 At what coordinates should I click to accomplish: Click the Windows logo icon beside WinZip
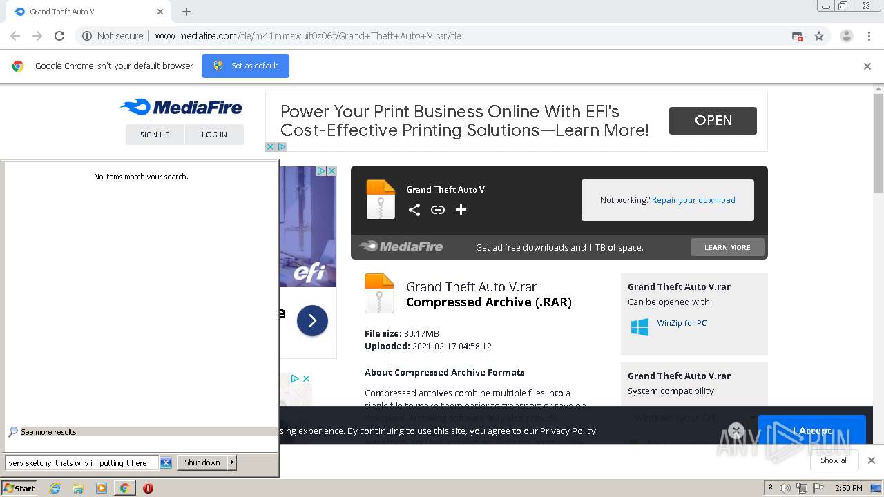tap(640, 327)
